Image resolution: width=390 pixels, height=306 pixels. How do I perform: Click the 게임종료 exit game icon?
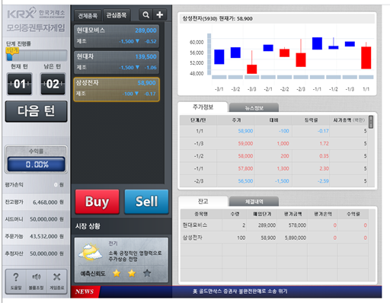tap(56, 281)
